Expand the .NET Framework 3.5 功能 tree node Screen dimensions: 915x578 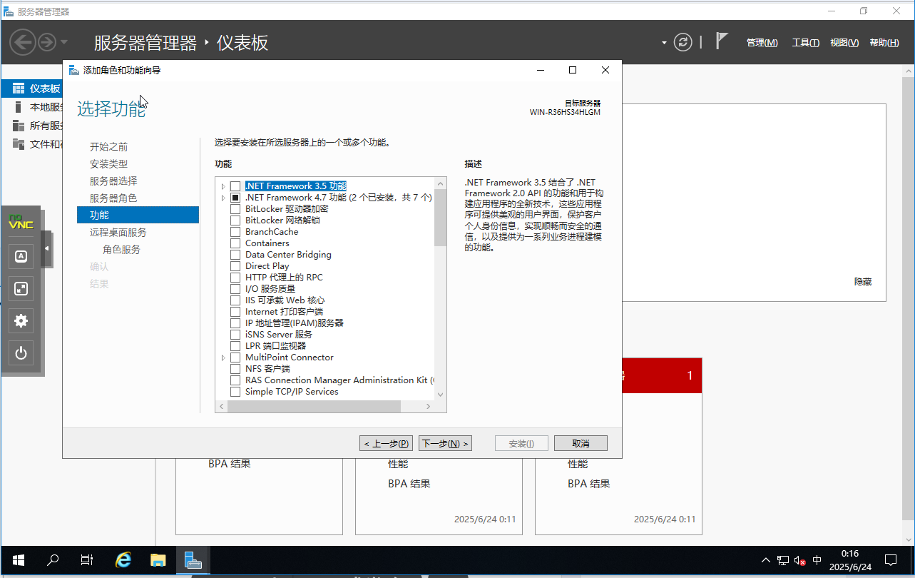[x=223, y=186]
